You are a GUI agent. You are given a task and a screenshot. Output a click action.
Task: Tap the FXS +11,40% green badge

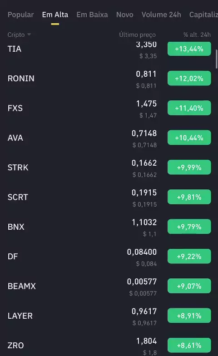189,108
